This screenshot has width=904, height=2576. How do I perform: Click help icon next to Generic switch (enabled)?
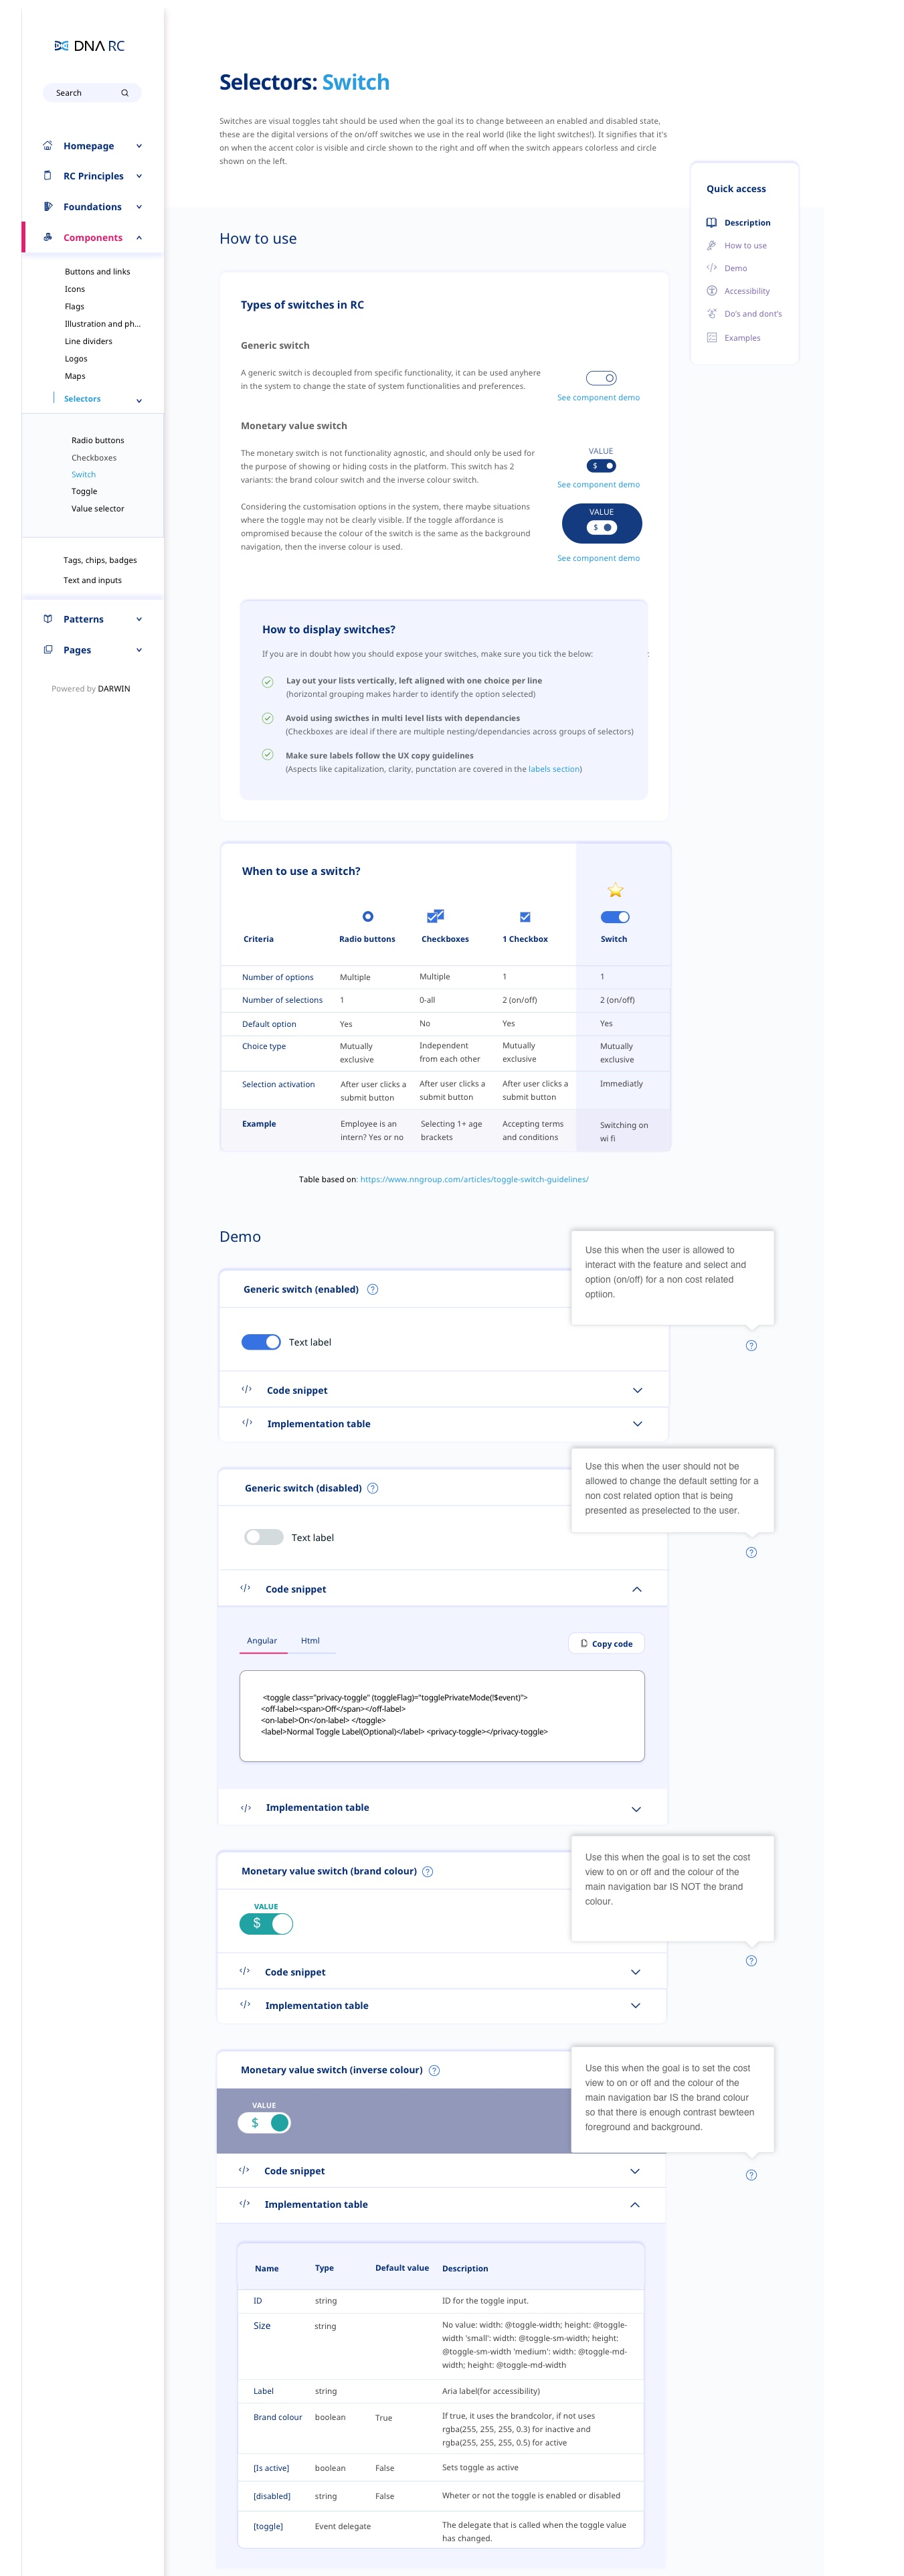(373, 1289)
